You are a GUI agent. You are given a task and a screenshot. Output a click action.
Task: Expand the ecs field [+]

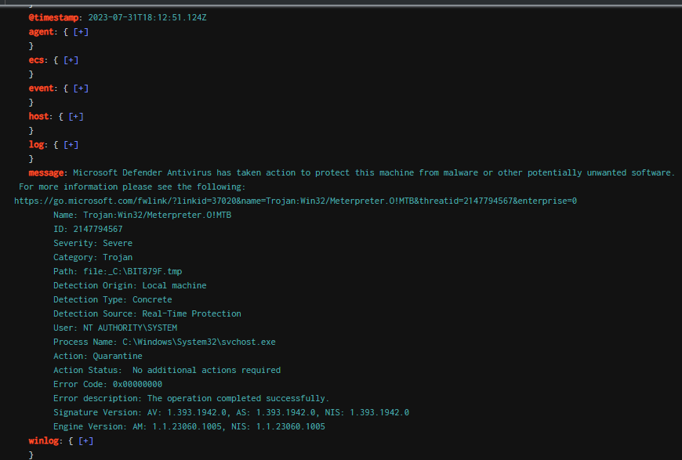[71, 60]
